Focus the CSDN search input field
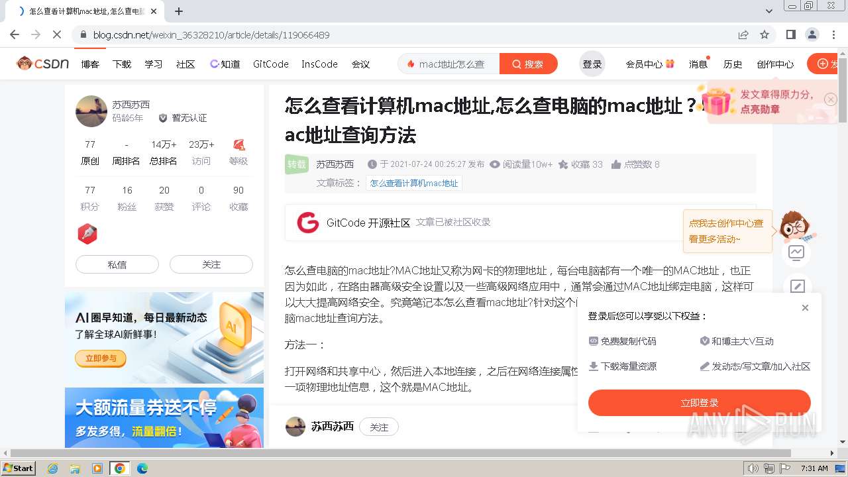Image resolution: width=848 pixels, height=477 pixels. click(x=449, y=64)
